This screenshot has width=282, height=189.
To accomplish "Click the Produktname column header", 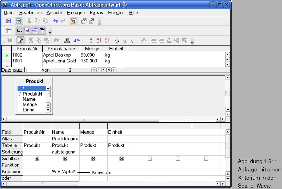I will 61,49.
